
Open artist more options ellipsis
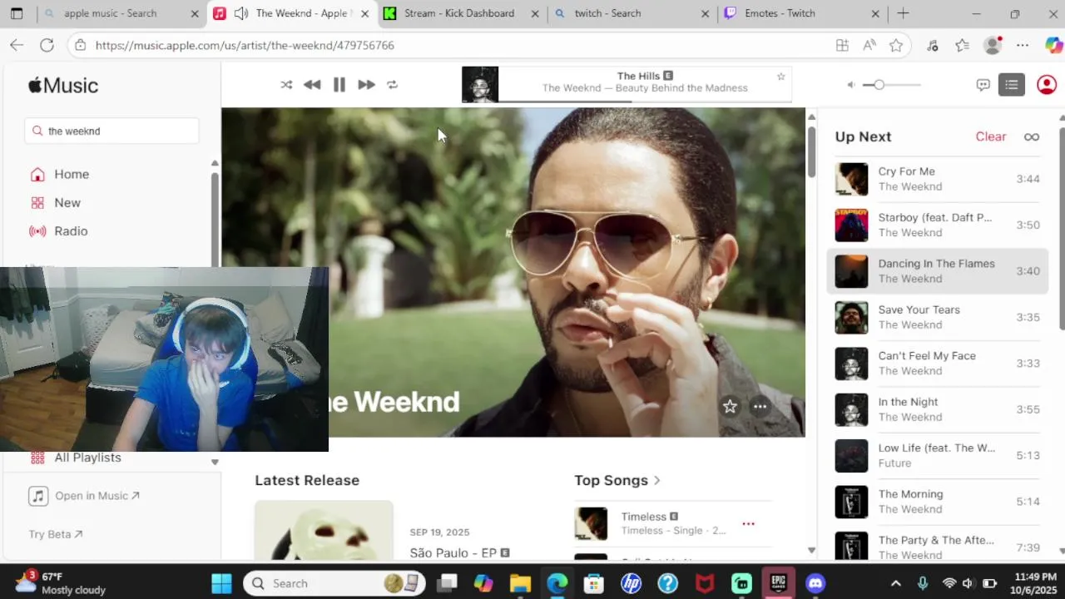760,406
